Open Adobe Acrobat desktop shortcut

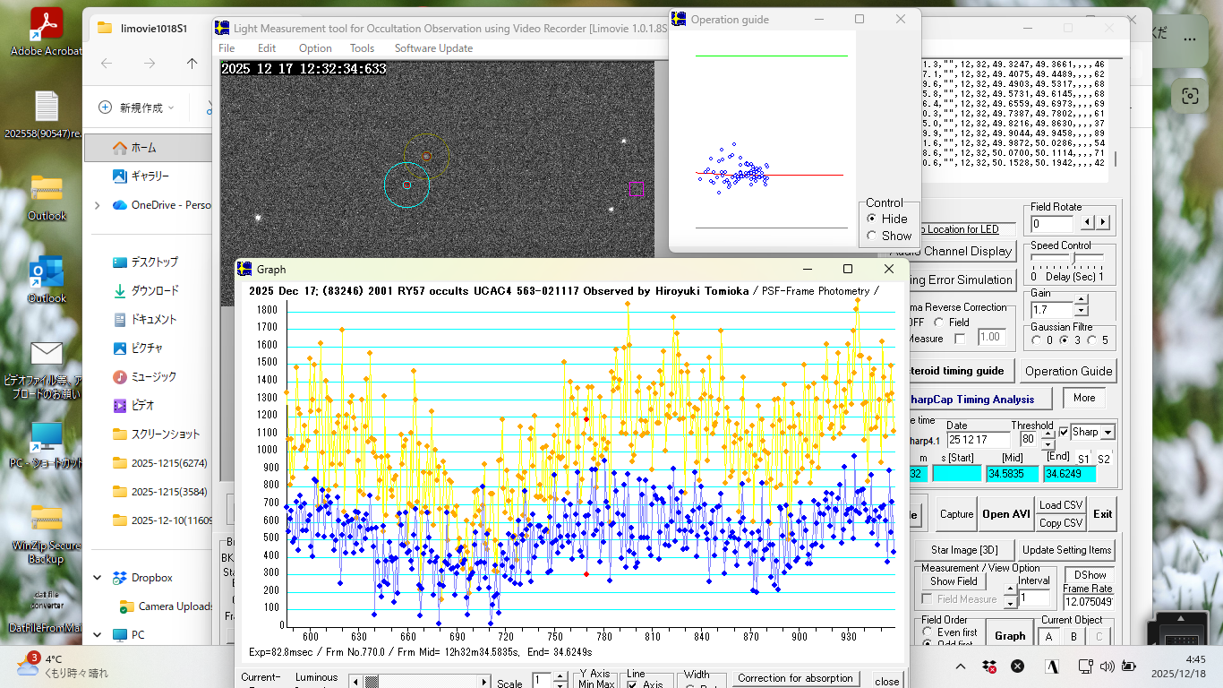pos(47,27)
